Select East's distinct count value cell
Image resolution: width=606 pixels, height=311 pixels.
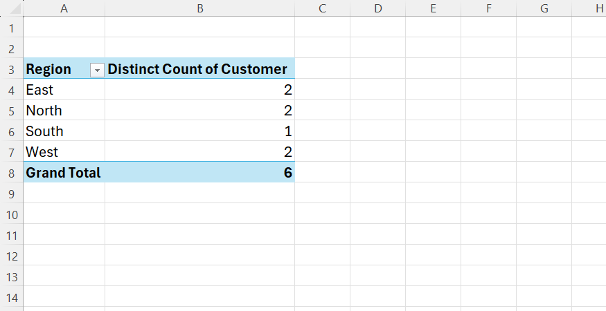200,90
